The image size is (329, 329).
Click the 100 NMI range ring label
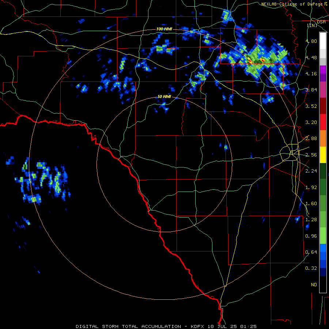tap(164, 29)
